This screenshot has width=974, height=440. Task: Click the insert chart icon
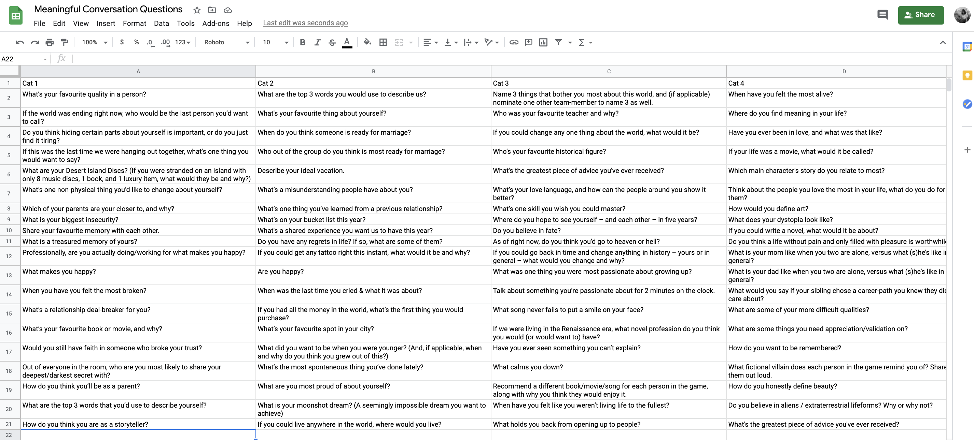(543, 42)
